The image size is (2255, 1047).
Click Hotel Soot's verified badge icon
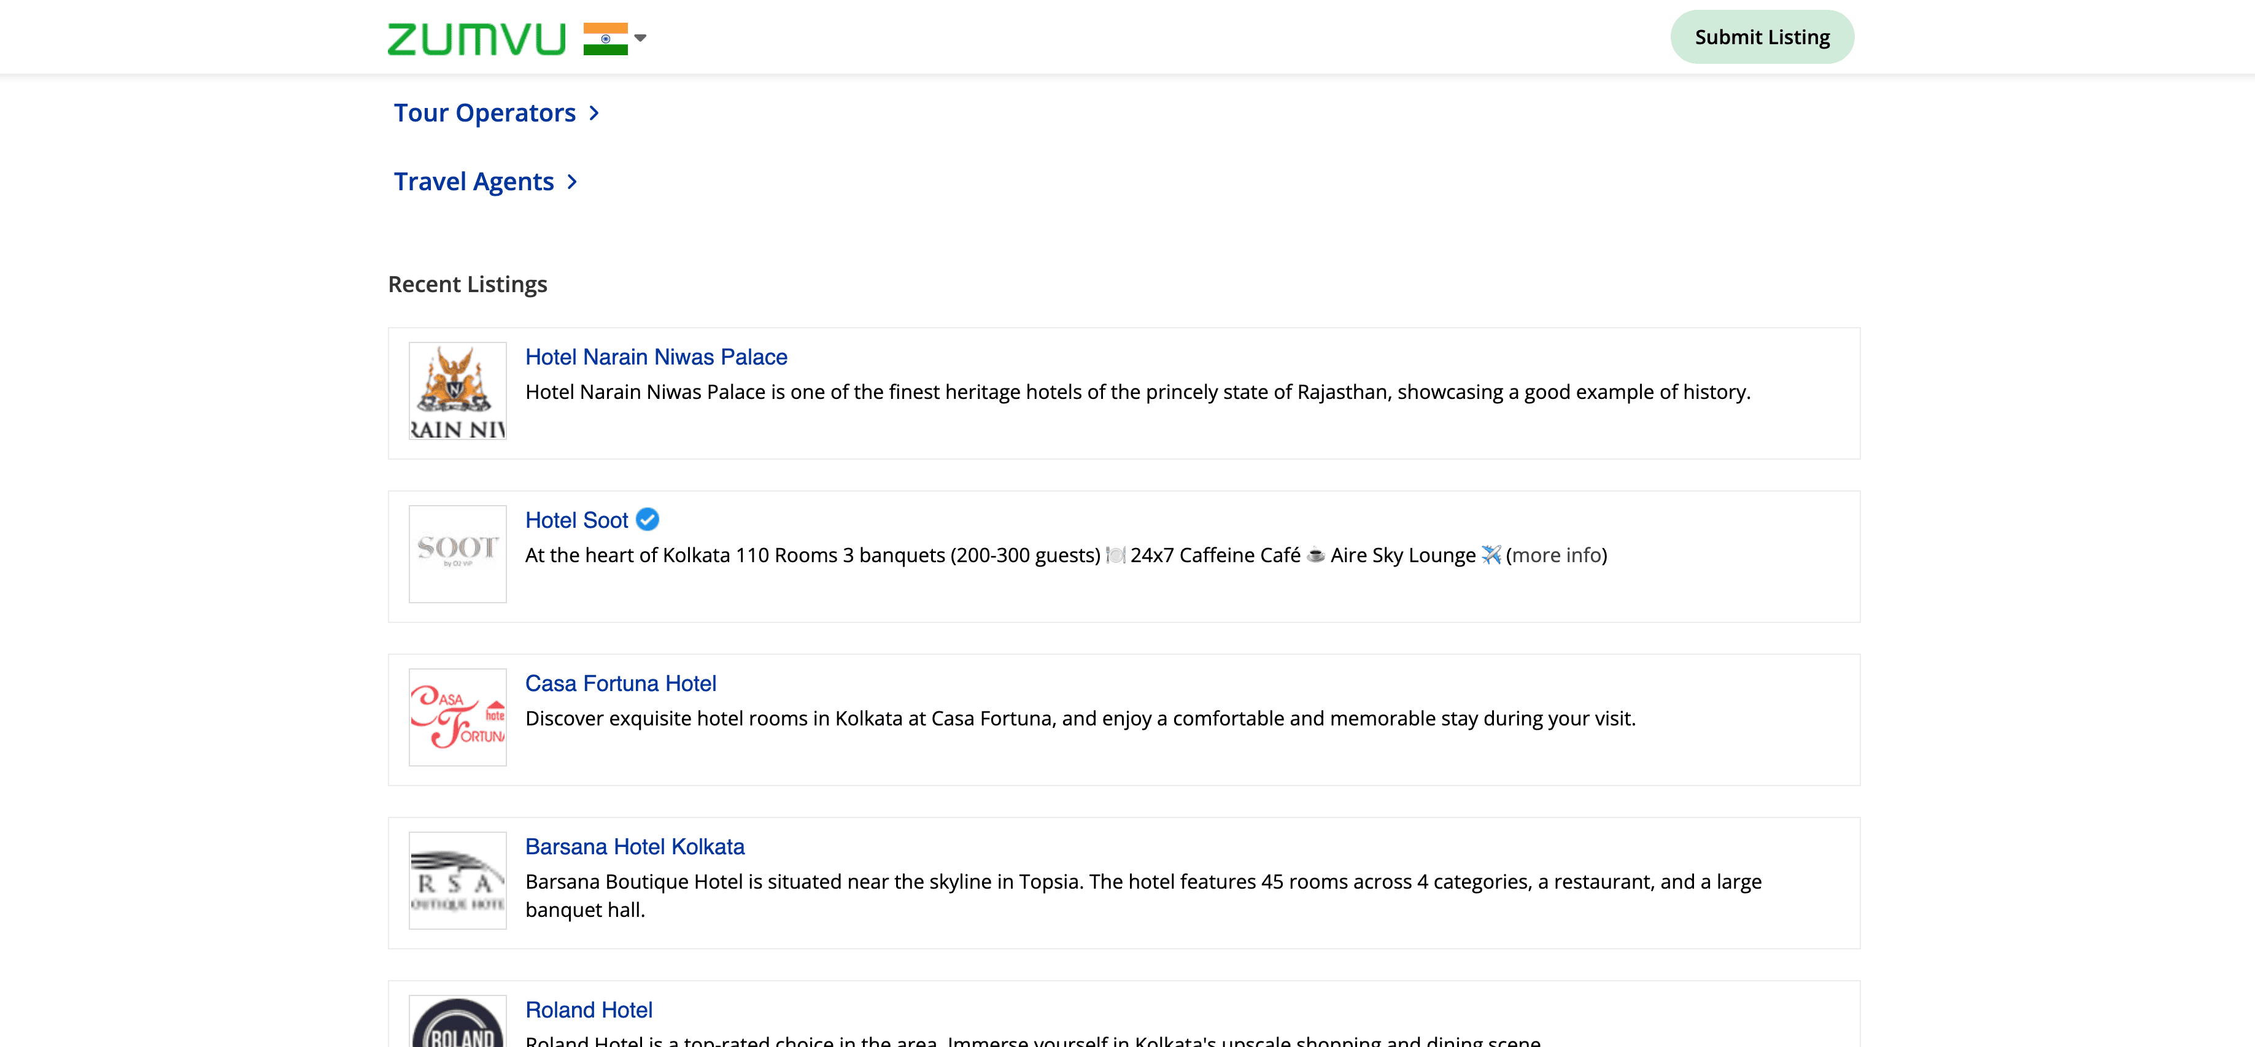[x=647, y=520]
